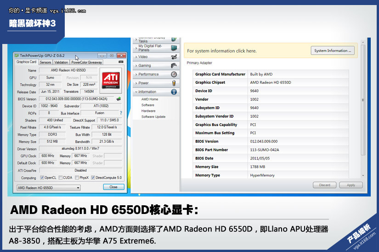Viewport: 379px width, 252px height.
Task: Click the Driver Version field
Action: click(x=80, y=148)
